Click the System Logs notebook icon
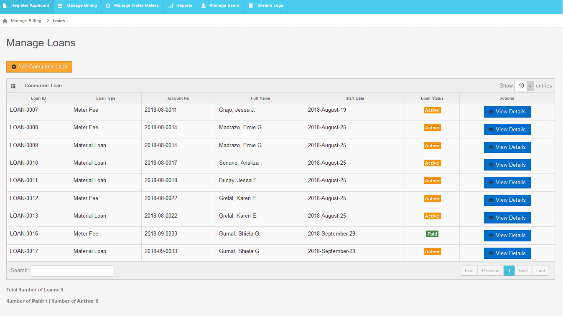 pos(251,6)
